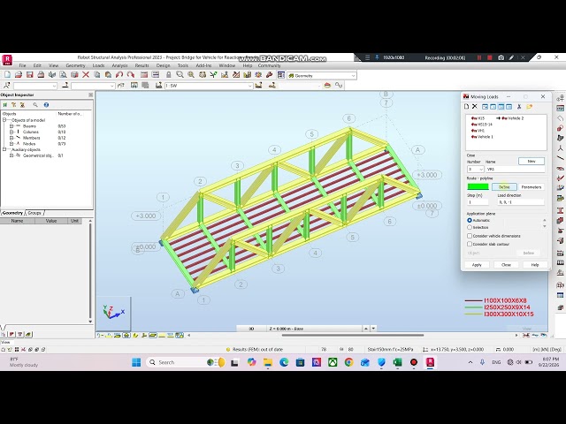Open Google Chrome from taskbar
Screen dimensions: 566x424
click(348, 362)
